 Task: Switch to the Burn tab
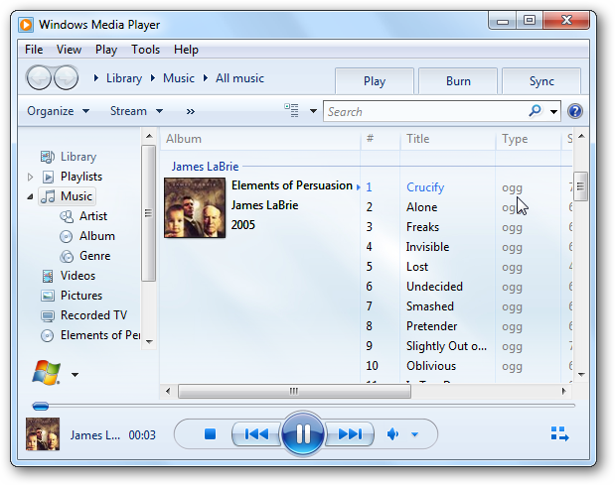[458, 81]
